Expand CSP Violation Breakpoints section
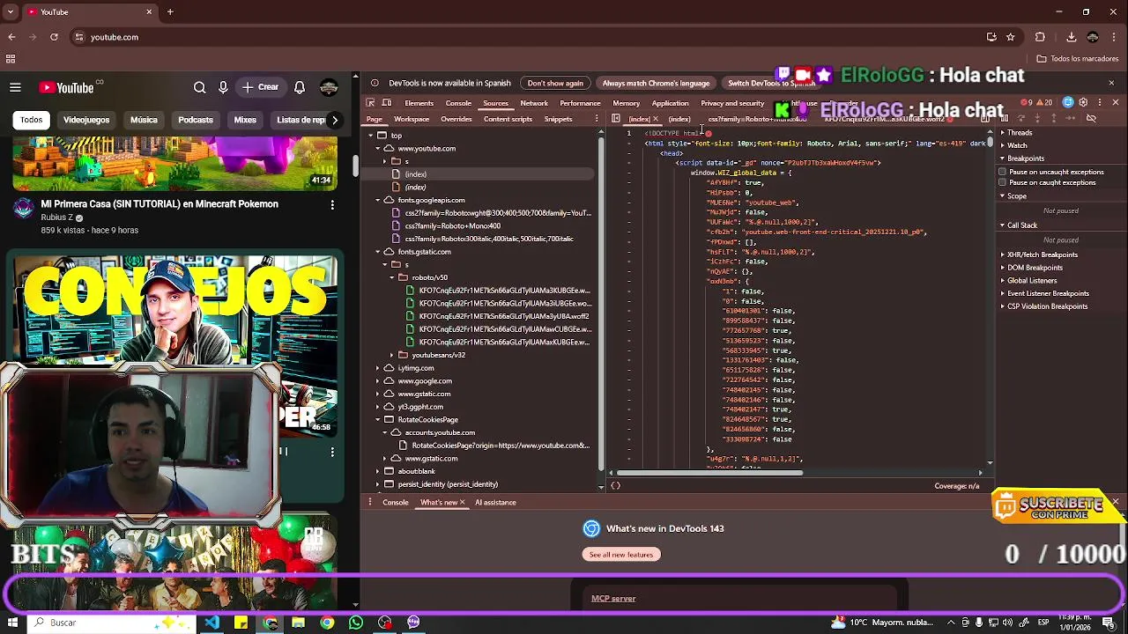This screenshot has width=1128, height=634. pos(1047,306)
